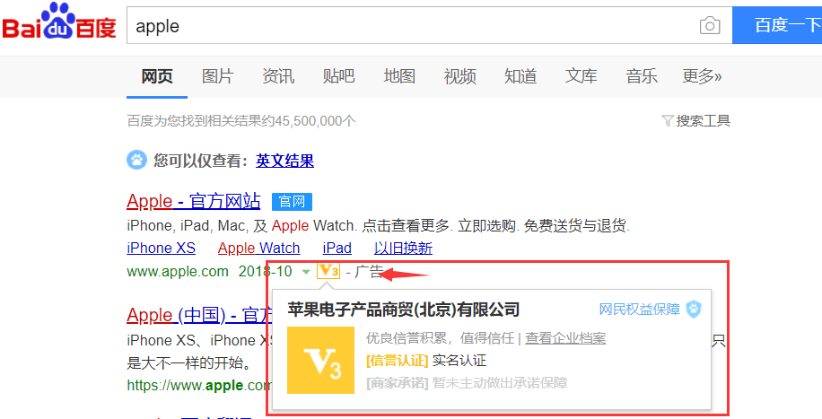
Task: Go to the 贴吧 tab
Action: pos(338,76)
